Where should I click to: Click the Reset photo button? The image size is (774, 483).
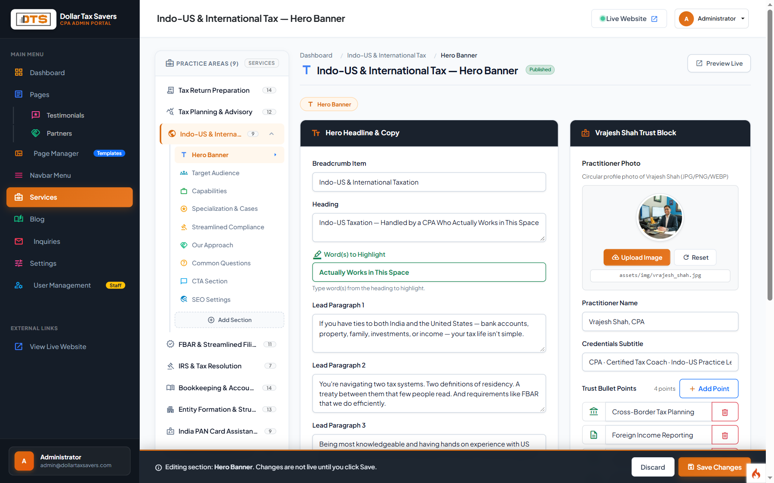click(x=695, y=257)
